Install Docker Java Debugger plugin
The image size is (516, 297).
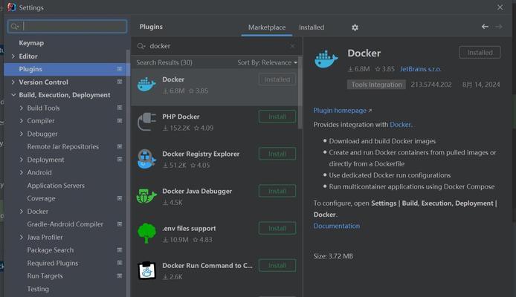(x=277, y=191)
